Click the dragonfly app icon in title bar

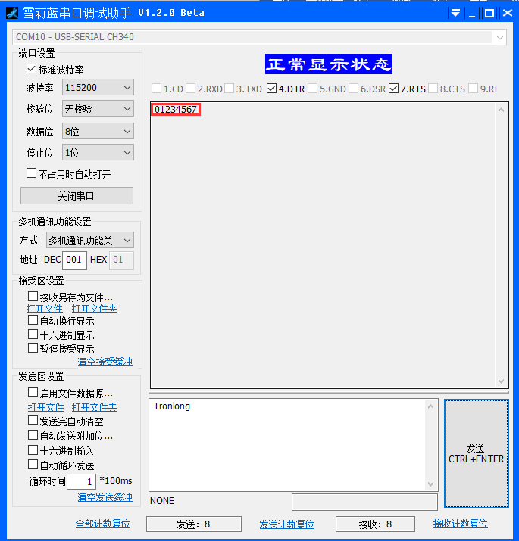coord(12,13)
